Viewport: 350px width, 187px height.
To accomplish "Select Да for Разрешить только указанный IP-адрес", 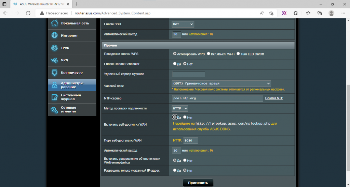I will click(x=175, y=170).
